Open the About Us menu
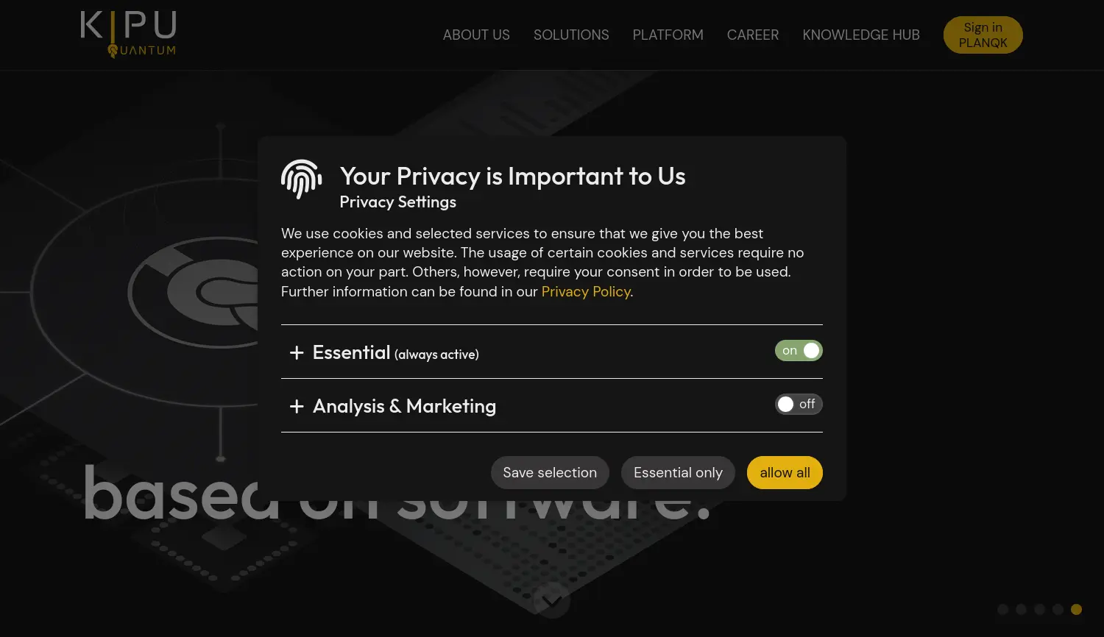Screen dimensions: 1104x637 476,35
